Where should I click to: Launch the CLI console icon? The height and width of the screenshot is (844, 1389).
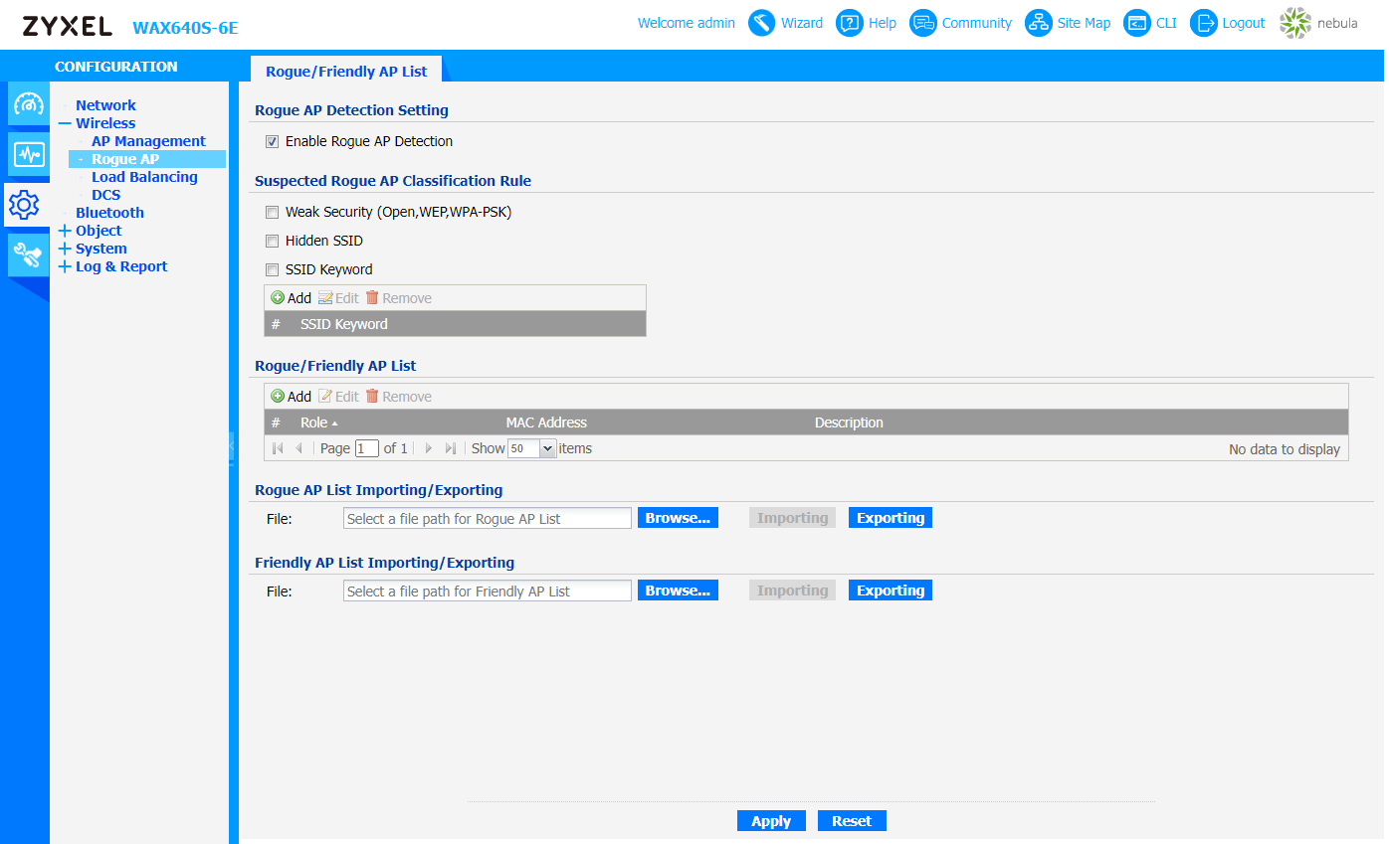pyautogui.click(x=1137, y=23)
